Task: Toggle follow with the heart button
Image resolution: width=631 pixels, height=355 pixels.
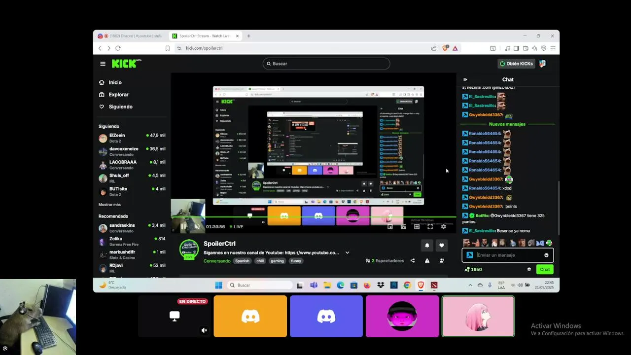Action: pyautogui.click(x=441, y=246)
